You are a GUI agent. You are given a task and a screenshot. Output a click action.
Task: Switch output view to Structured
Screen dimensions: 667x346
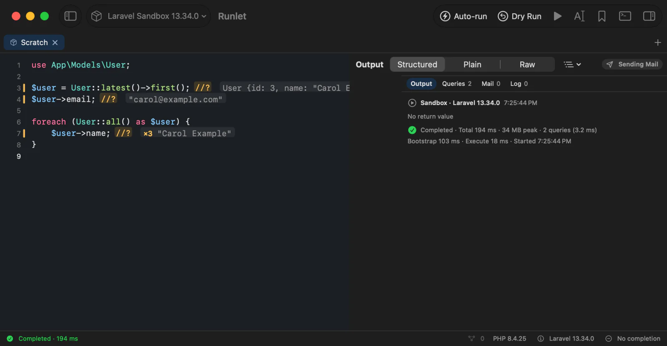417,65
